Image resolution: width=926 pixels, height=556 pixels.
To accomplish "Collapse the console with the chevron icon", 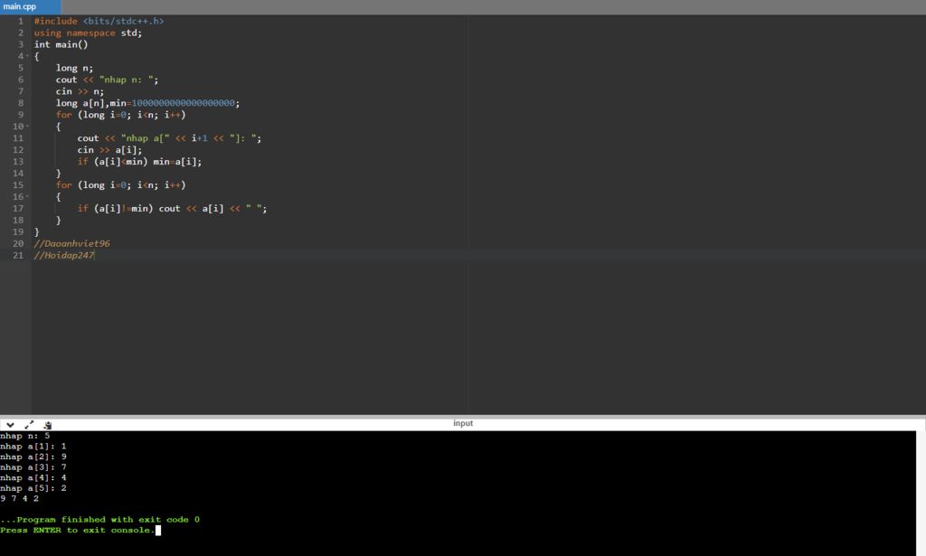I will tap(10, 425).
